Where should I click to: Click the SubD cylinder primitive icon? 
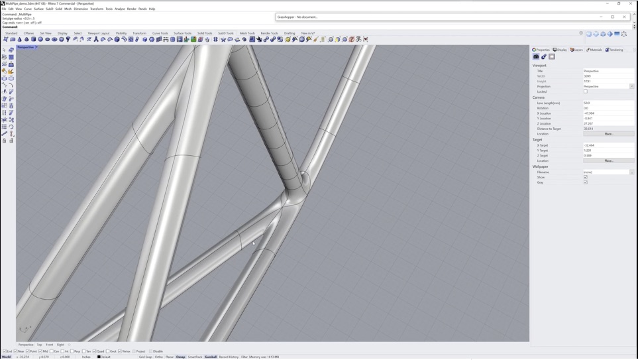(33, 40)
